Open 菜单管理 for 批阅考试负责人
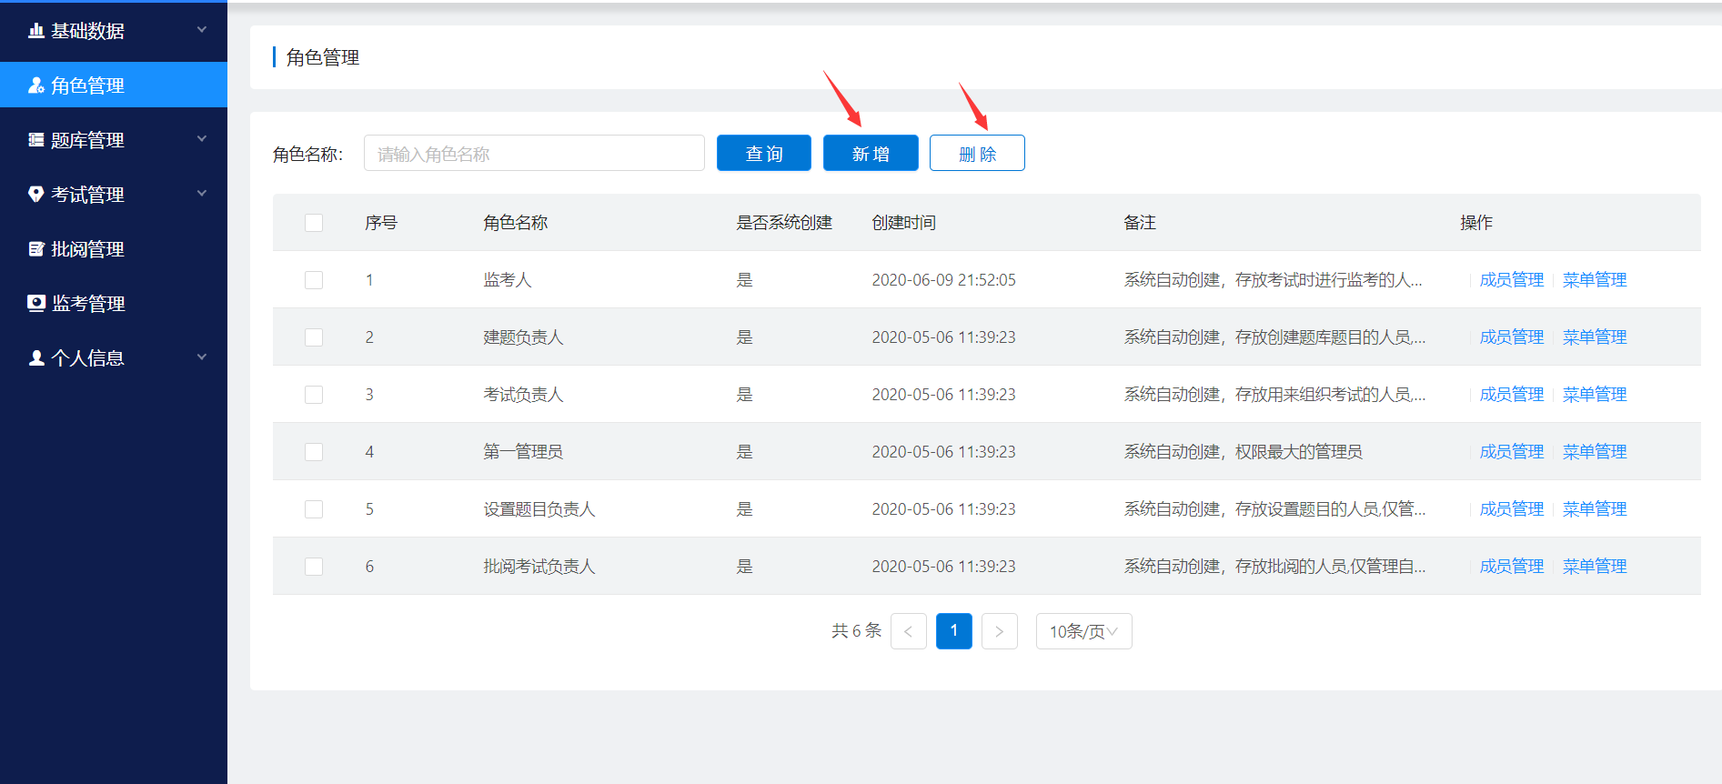This screenshot has width=1722, height=784. pyautogui.click(x=1595, y=567)
